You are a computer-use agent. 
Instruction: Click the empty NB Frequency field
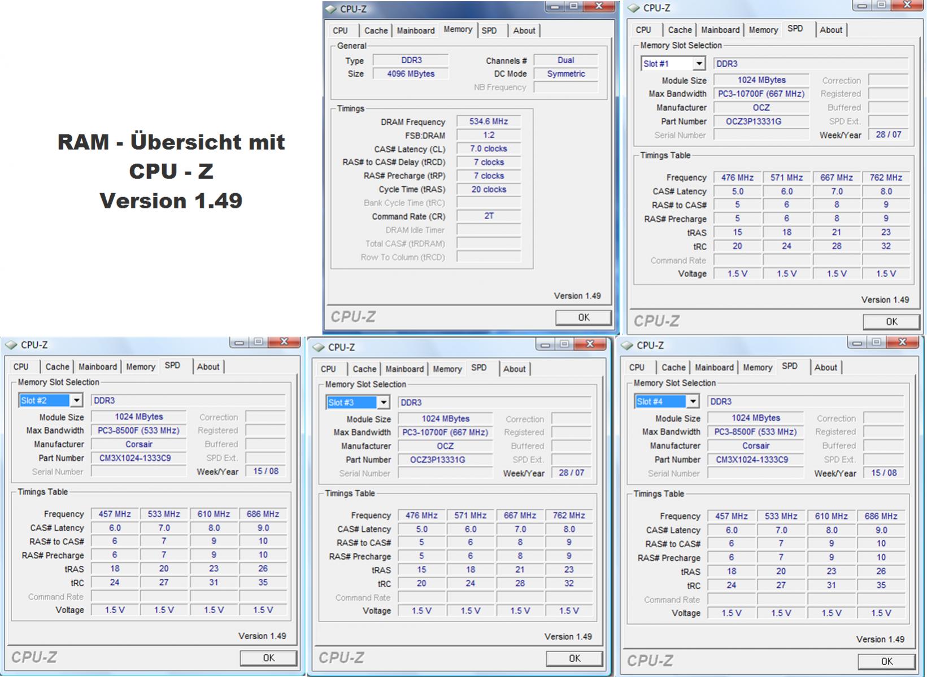point(565,87)
